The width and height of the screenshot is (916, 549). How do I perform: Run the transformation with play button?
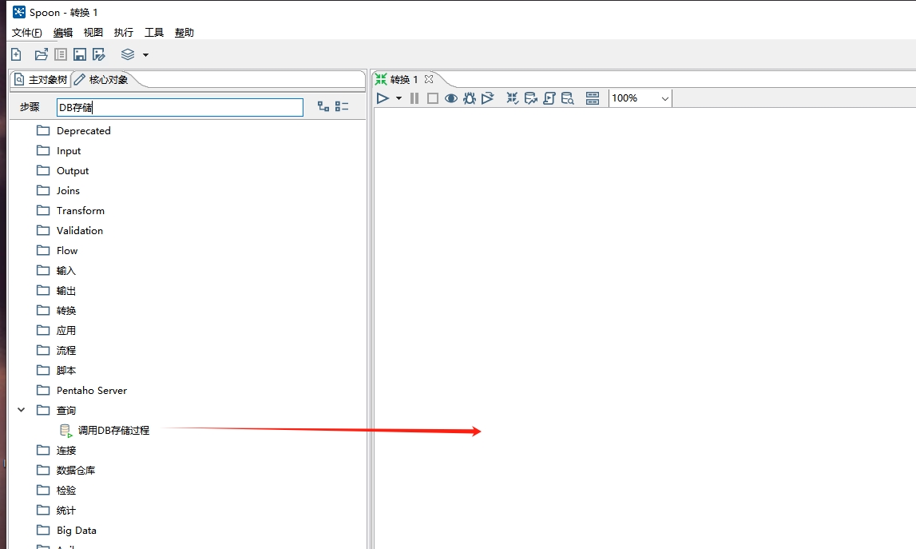click(x=383, y=98)
